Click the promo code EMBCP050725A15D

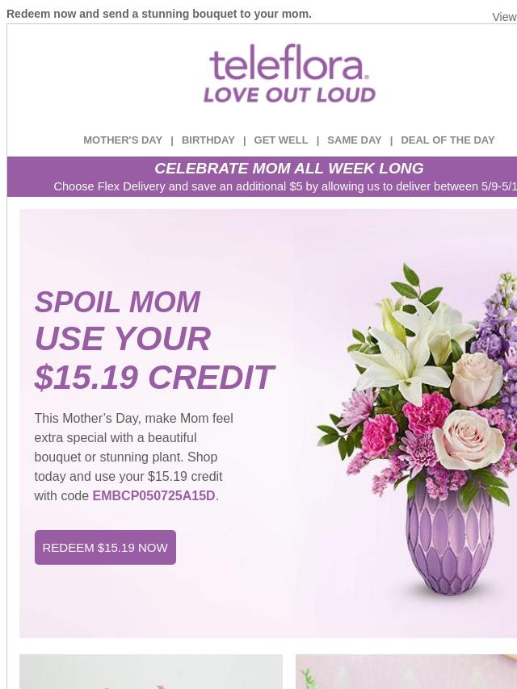coord(153,495)
